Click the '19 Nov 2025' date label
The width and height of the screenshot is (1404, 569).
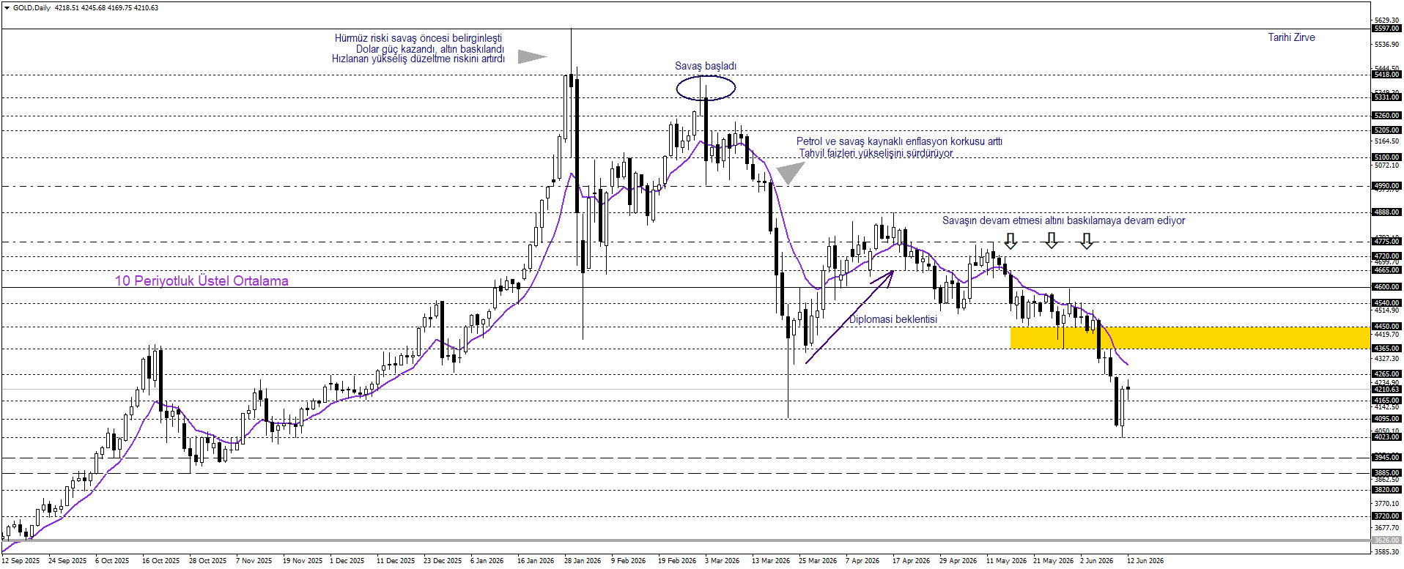303,561
